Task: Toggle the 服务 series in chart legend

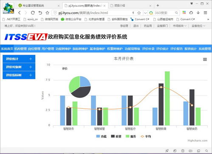Action: coord(131,136)
